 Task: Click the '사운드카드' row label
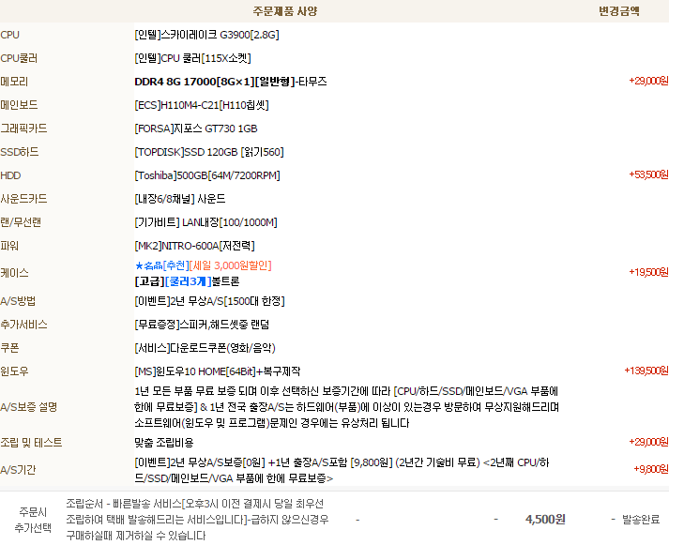click(23, 199)
